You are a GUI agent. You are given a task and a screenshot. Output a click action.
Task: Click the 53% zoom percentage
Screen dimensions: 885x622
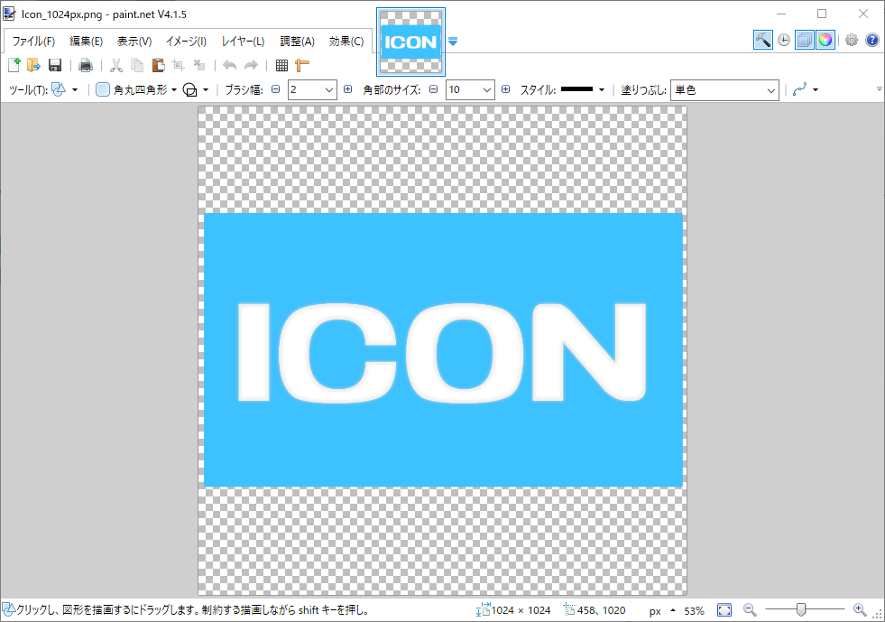[x=694, y=610]
